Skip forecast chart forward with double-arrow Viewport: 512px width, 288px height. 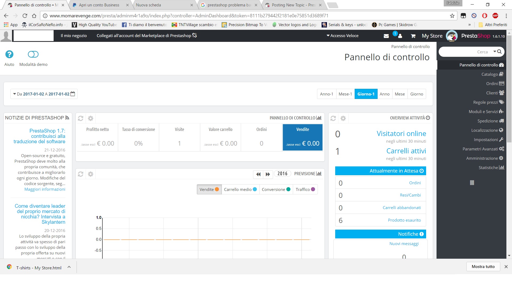pyautogui.click(x=268, y=174)
